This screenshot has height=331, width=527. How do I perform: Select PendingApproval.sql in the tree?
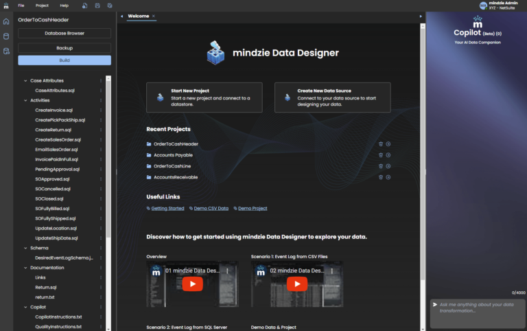[58, 169]
